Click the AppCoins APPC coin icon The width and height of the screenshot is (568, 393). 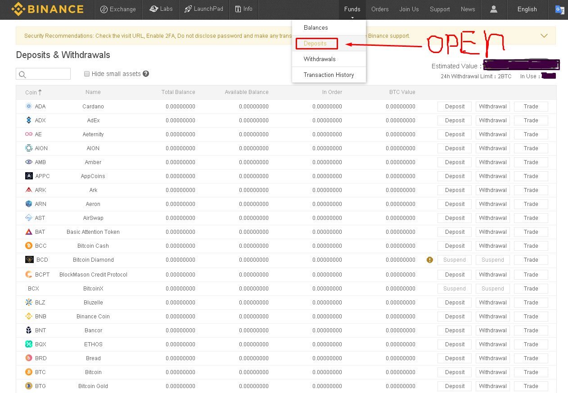(29, 176)
